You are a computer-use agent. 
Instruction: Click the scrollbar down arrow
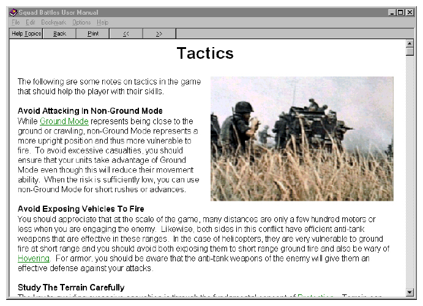[410, 292]
